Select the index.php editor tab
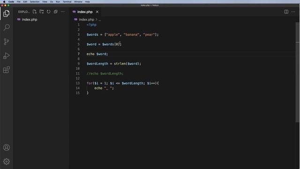 pos(85,12)
